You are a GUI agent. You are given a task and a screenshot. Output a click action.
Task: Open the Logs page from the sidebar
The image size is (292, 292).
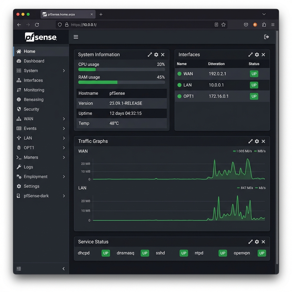[29, 167]
